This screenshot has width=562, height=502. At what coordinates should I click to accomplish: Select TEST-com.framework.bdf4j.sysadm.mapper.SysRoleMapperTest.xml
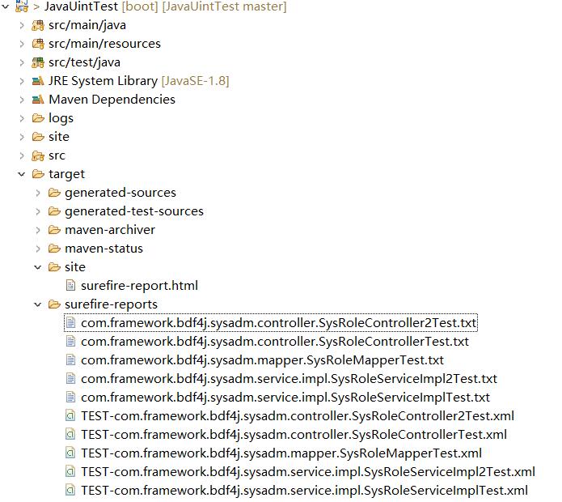[x=281, y=453]
